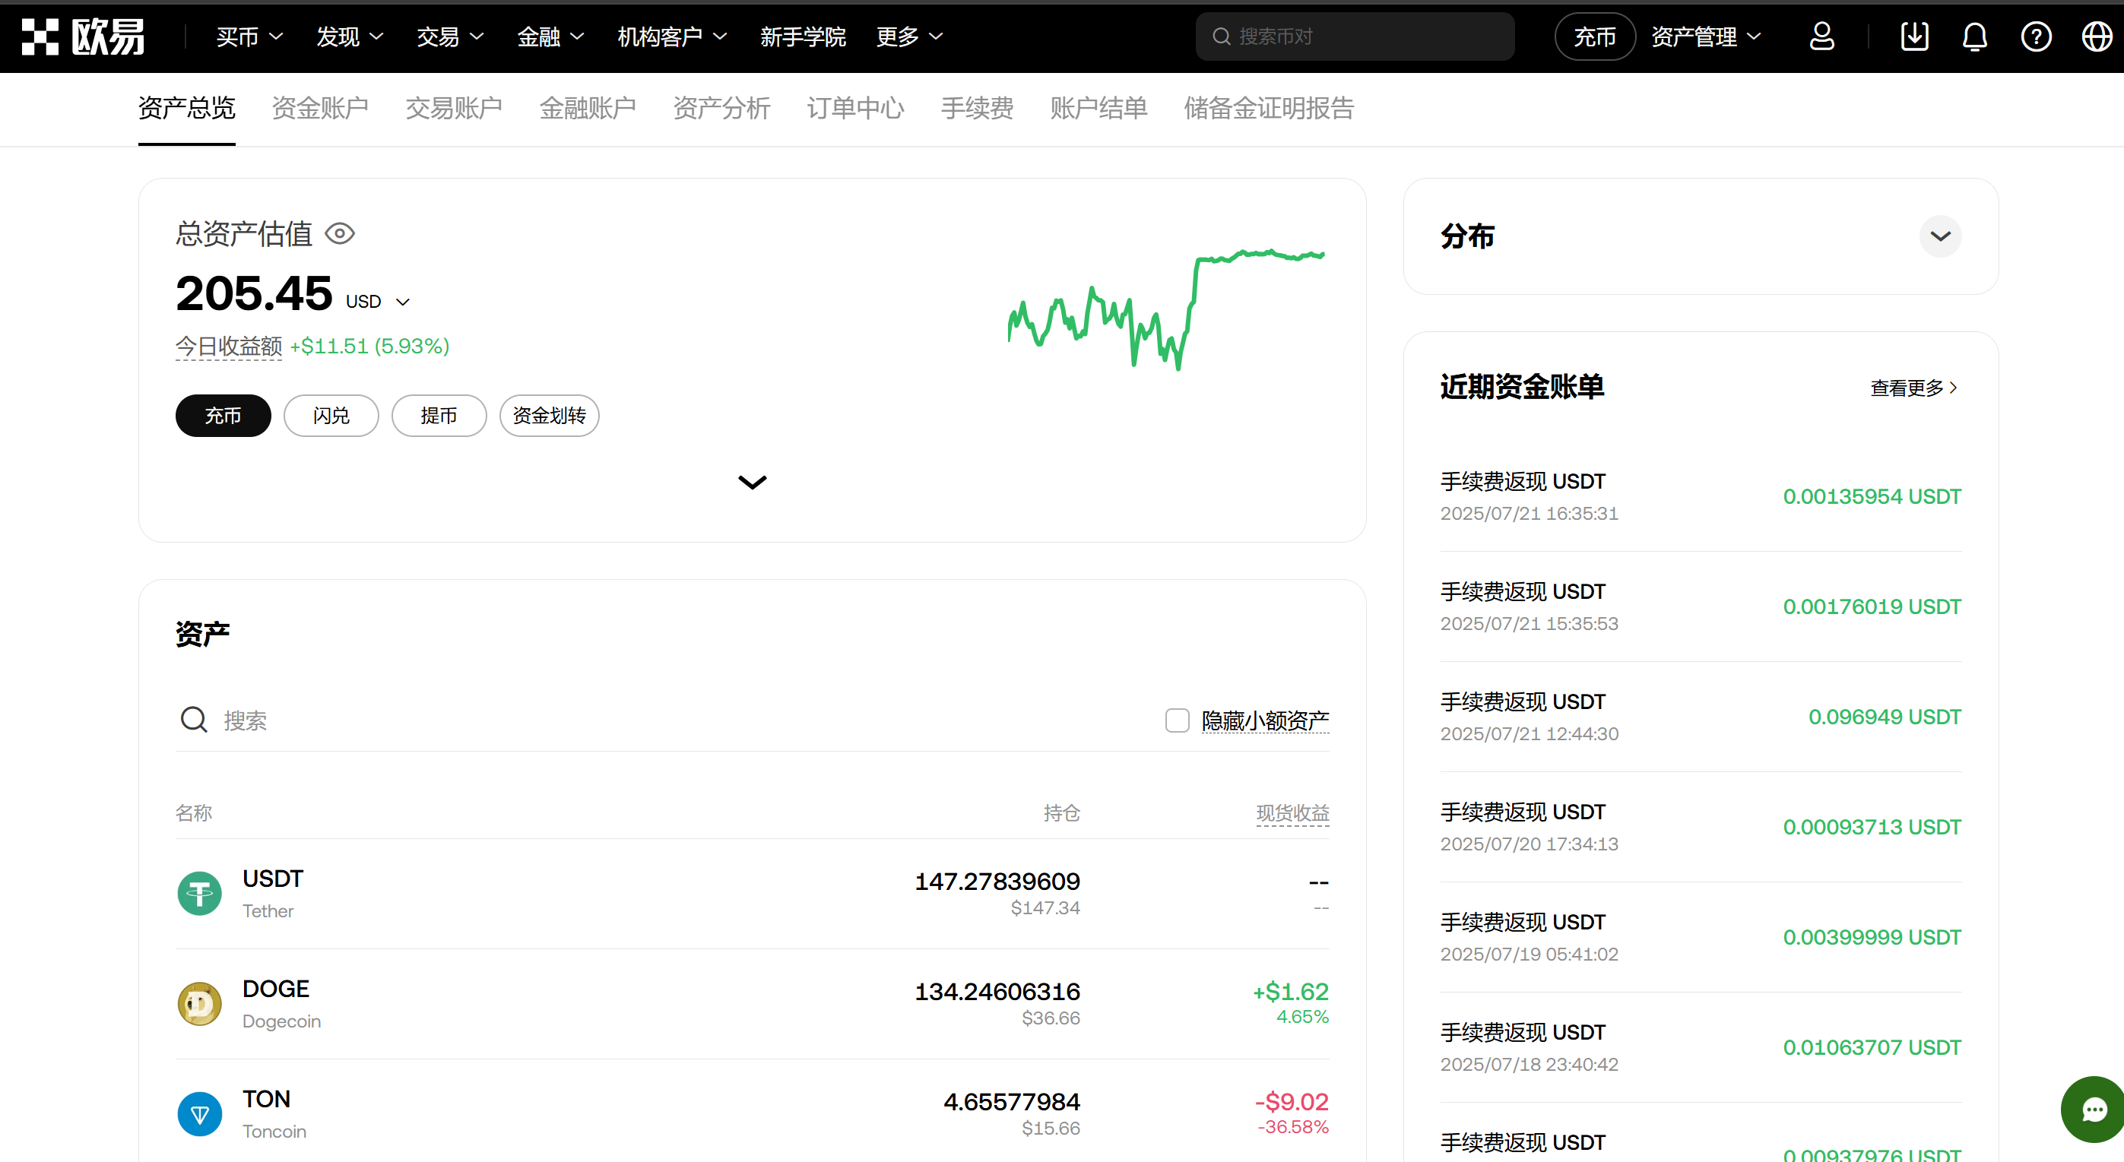Toggle total asset value visibility eye
Screen dimensions: 2124x1162
tap(340, 234)
